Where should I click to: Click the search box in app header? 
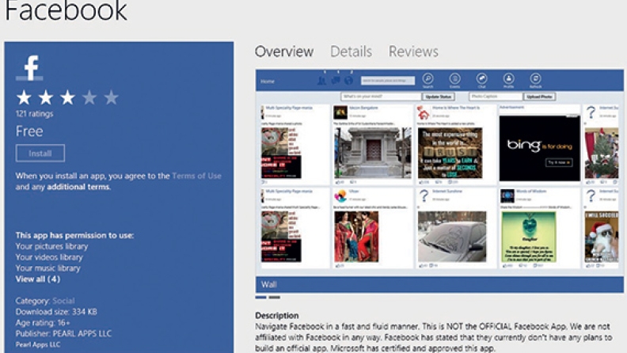(x=387, y=81)
